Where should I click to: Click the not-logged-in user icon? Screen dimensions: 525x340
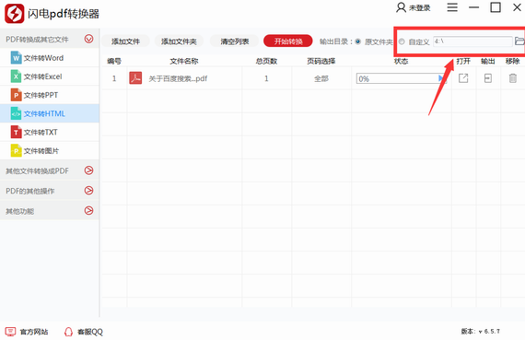[x=401, y=7]
